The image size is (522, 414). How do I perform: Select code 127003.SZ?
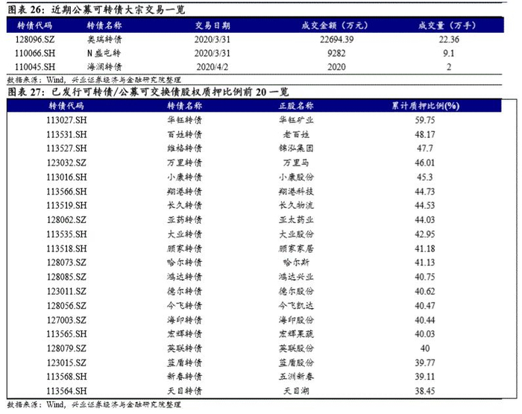[66, 320]
